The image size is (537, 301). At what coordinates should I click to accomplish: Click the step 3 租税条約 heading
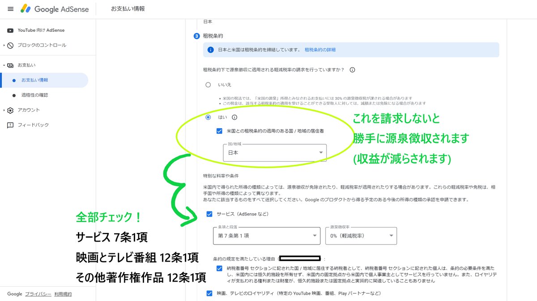tap(213, 35)
